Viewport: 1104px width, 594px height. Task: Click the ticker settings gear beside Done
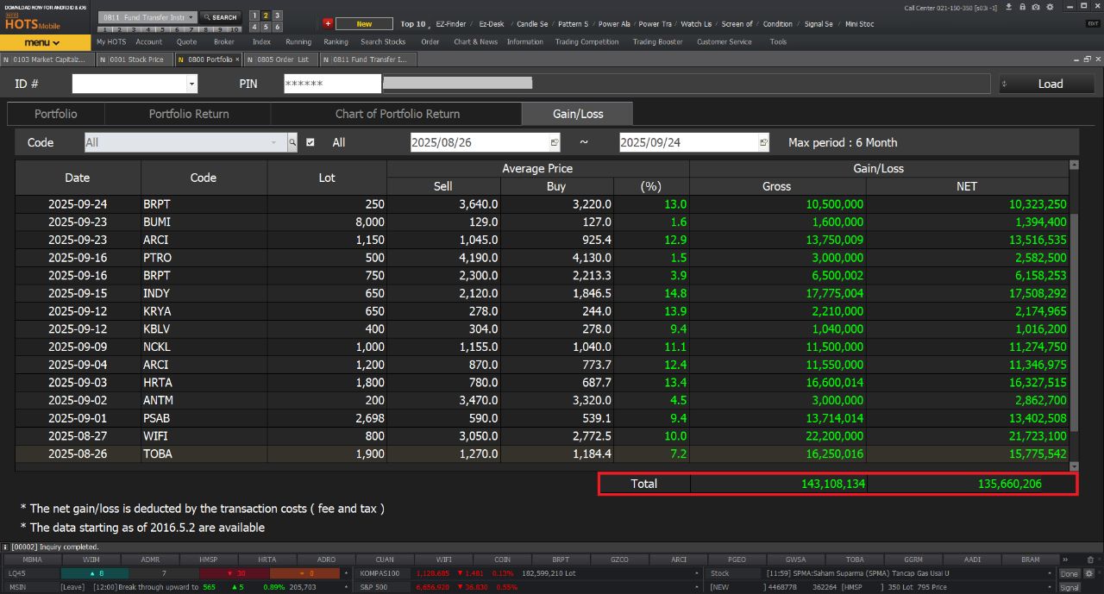(x=1088, y=573)
